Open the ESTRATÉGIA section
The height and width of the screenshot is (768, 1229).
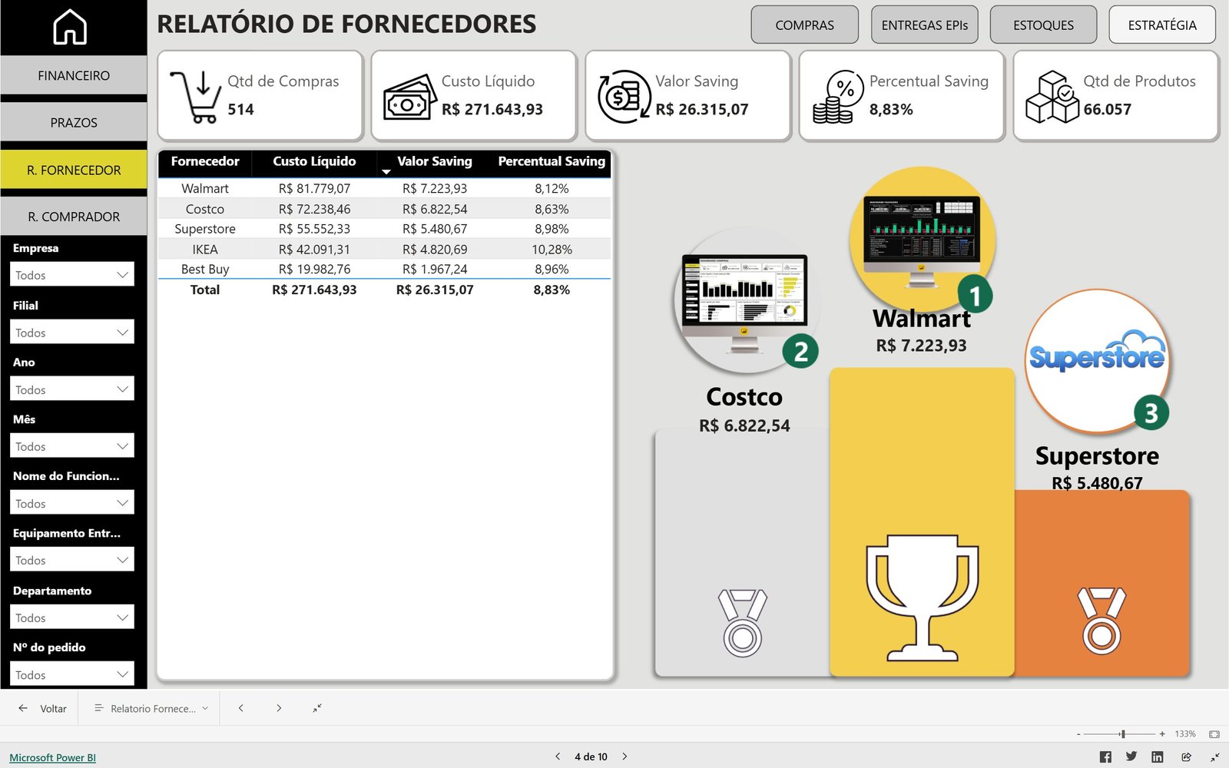(x=1162, y=25)
